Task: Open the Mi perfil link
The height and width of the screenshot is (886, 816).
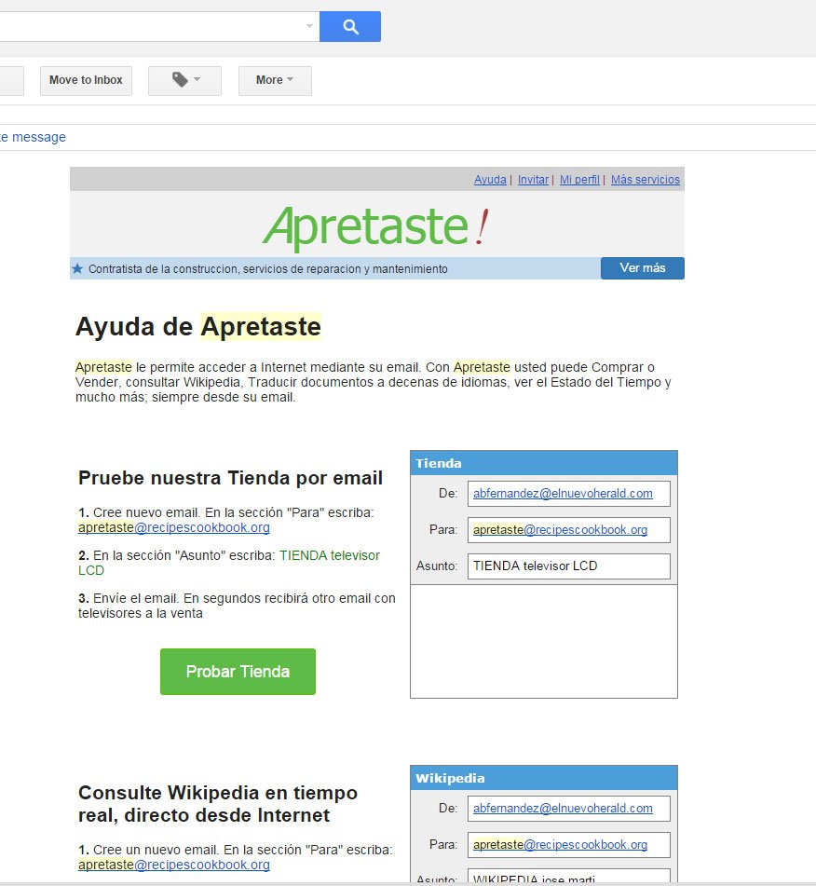Action: [579, 179]
